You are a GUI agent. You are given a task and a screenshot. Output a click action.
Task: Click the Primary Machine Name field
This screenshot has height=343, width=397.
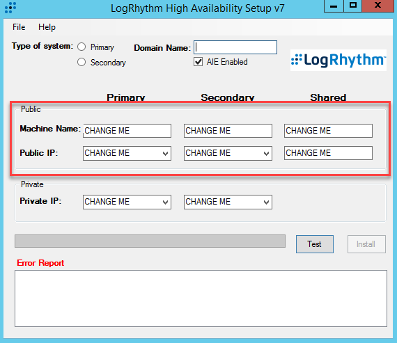point(127,131)
